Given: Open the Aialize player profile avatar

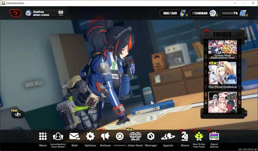Looking at the screenshot, I should point(28,13).
